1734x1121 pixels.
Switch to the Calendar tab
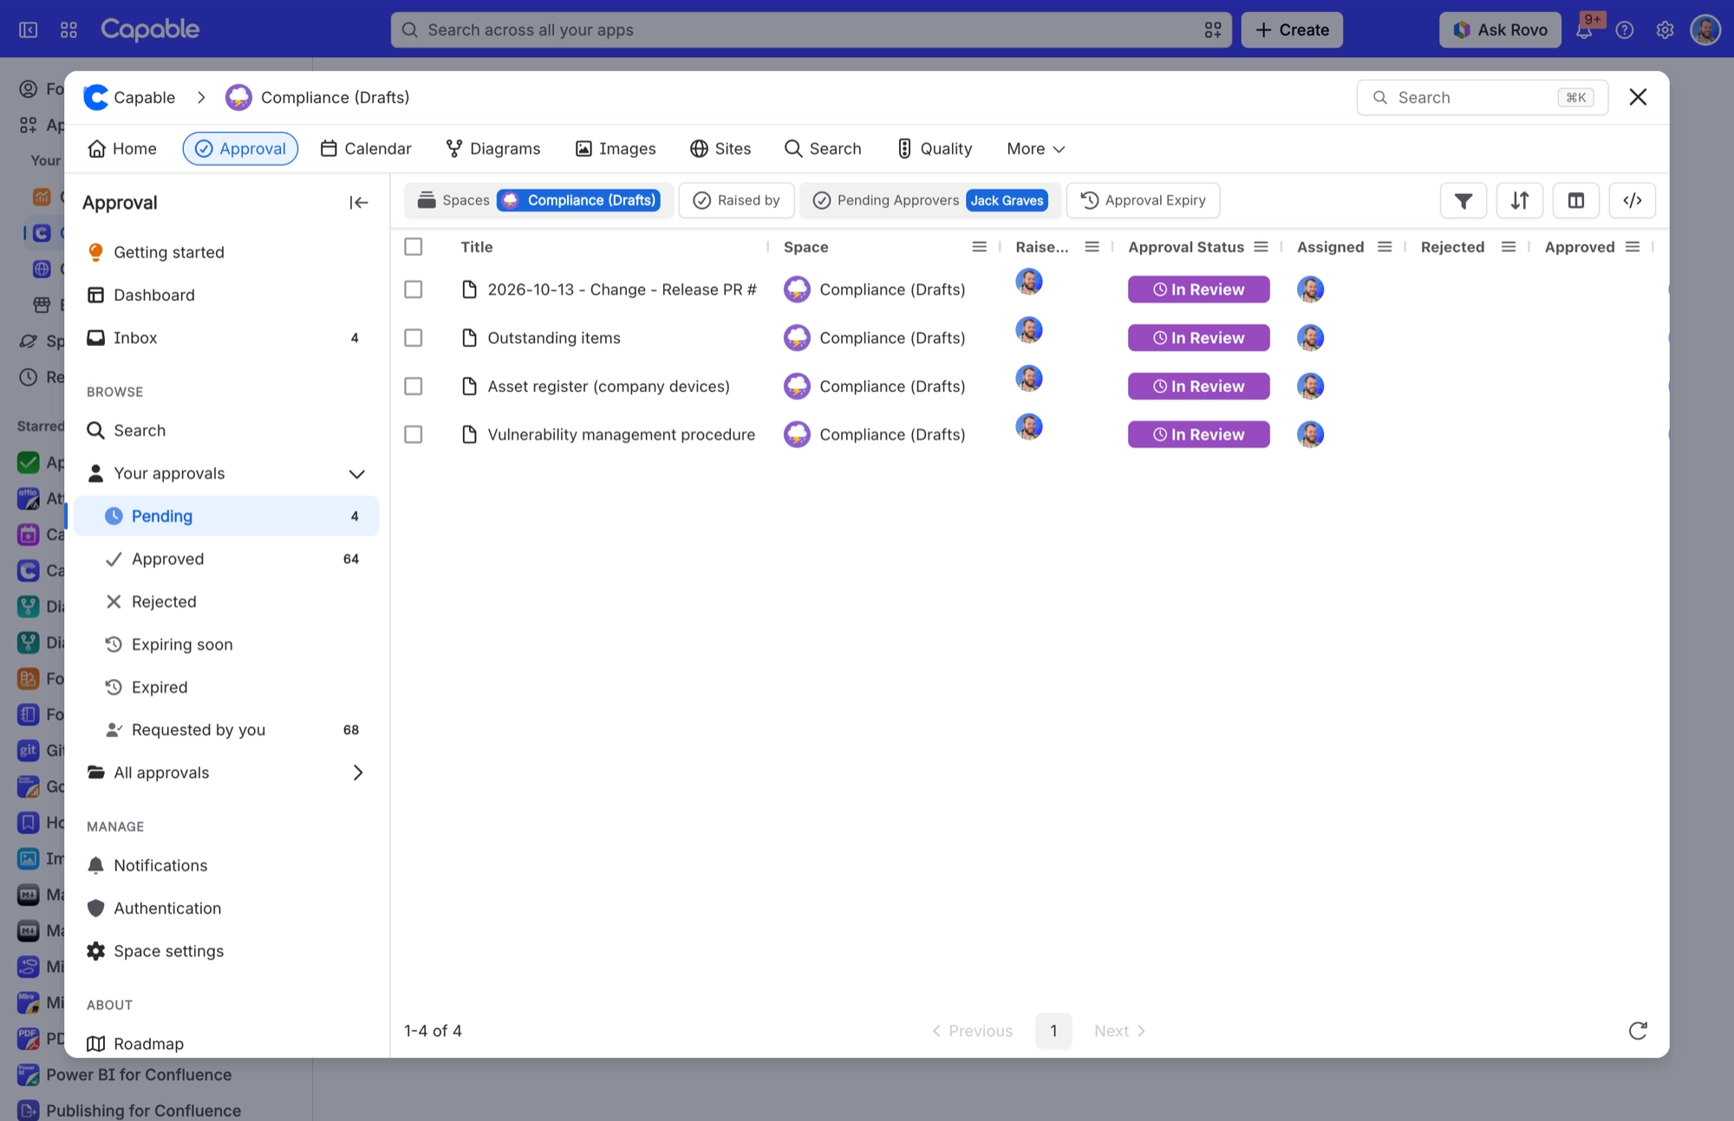(366, 149)
